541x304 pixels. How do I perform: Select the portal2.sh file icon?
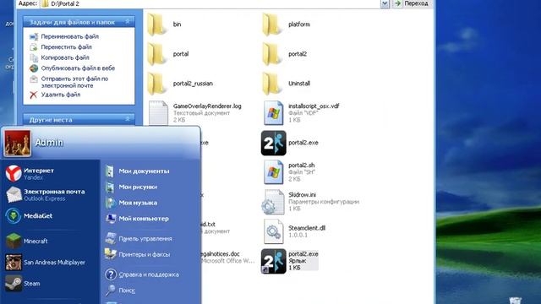click(273, 172)
